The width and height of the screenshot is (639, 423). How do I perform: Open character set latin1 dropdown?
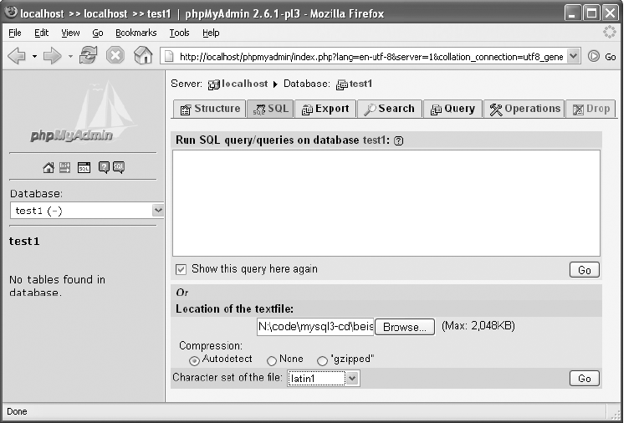pos(324,378)
